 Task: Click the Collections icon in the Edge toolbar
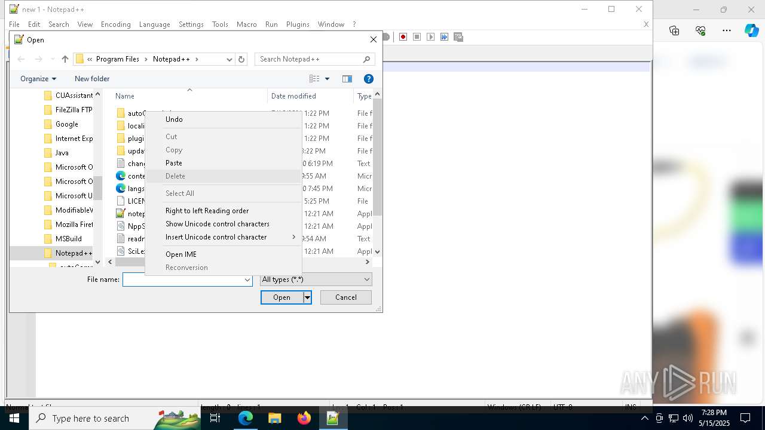pos(674,30)
